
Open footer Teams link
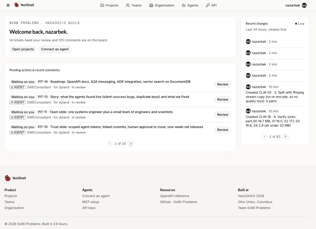[x=10, y=202]
